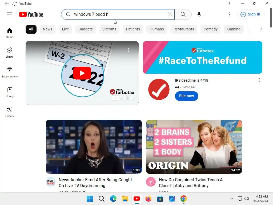Select the News filter chip

tap(47, 29)
